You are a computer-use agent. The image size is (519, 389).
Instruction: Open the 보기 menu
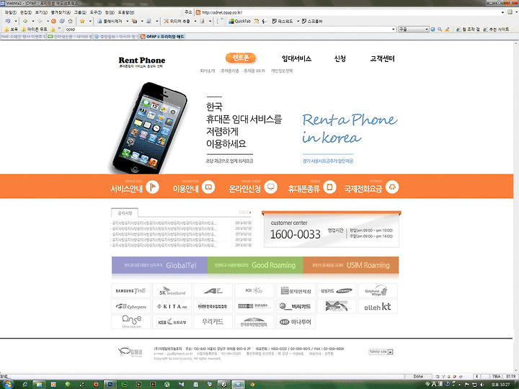(41, 12)
